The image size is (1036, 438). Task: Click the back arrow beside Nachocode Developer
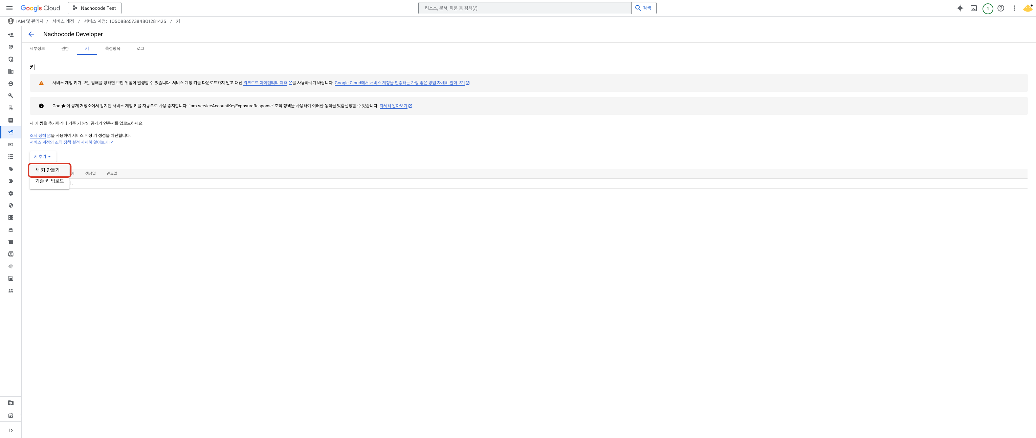tap(31, 34)
